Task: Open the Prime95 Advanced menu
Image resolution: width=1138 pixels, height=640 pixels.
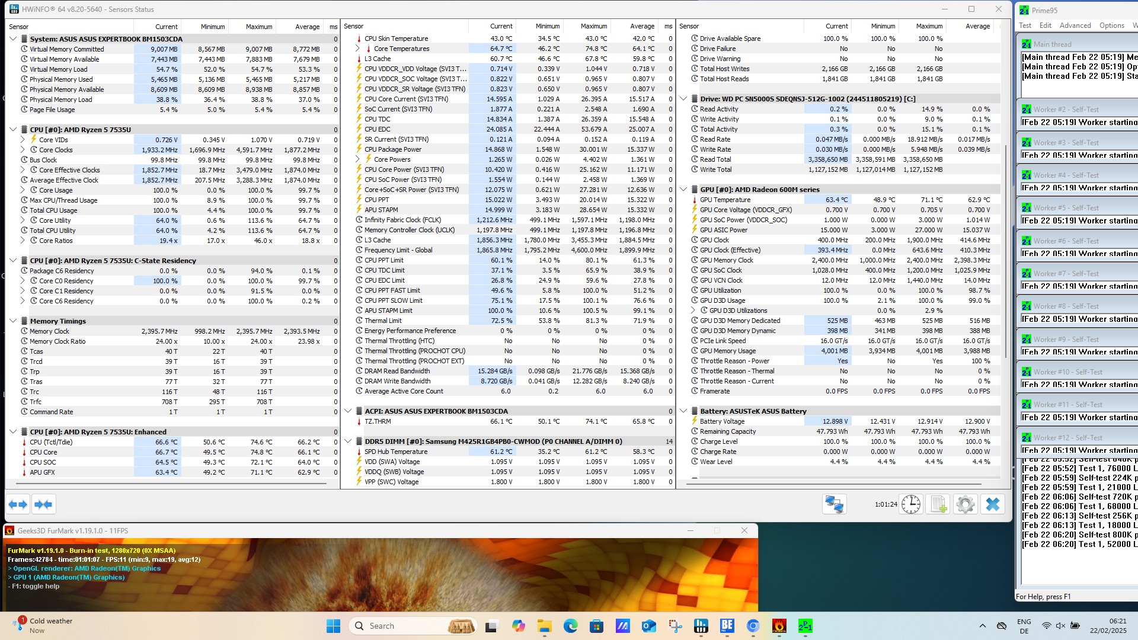Action: coord(1075,25)
